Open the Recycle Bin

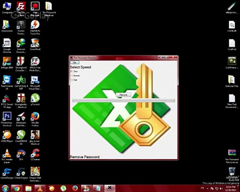pos(232,171)
